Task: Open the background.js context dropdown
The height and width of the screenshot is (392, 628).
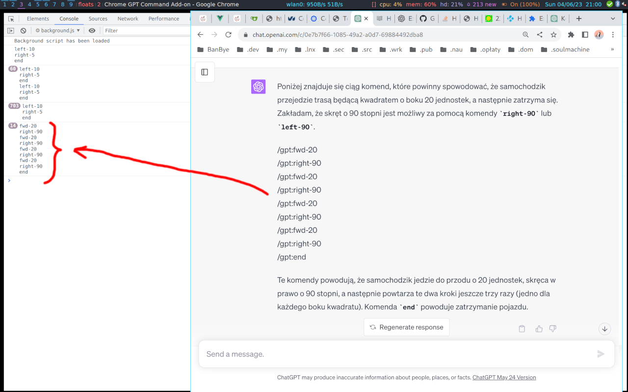Action: (57, 30)
